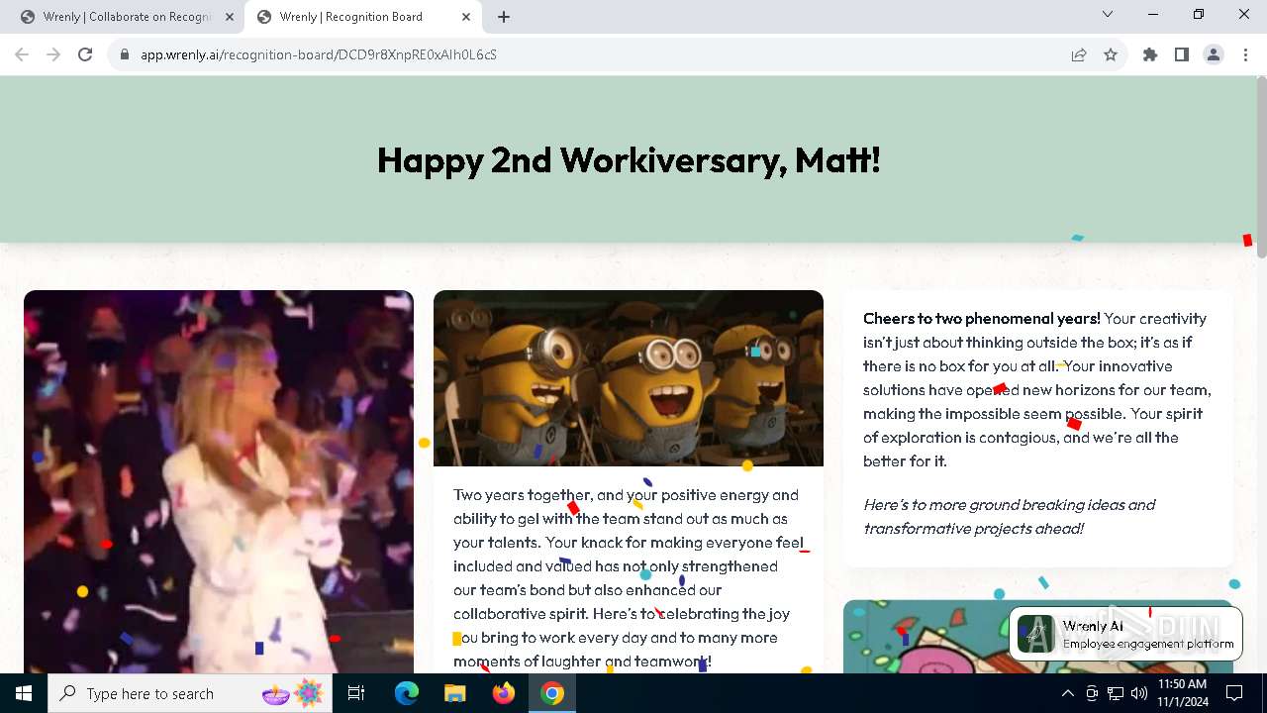Open Task View on the taskbar
1267x713 pixels.
(356, 693)
